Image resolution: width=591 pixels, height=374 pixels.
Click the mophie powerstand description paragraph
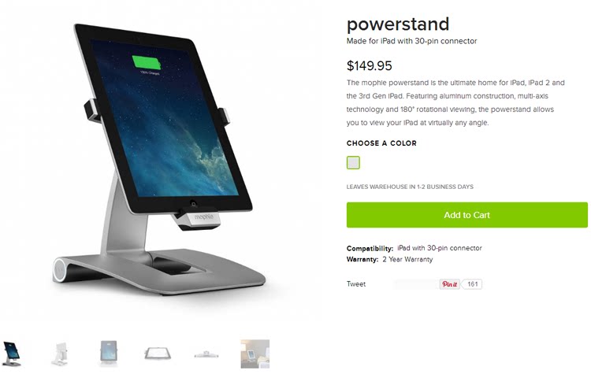click(455, 102)
